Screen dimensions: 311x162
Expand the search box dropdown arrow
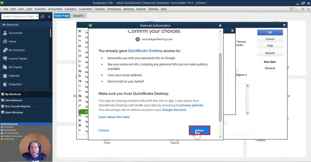click(x=37, y=16)
